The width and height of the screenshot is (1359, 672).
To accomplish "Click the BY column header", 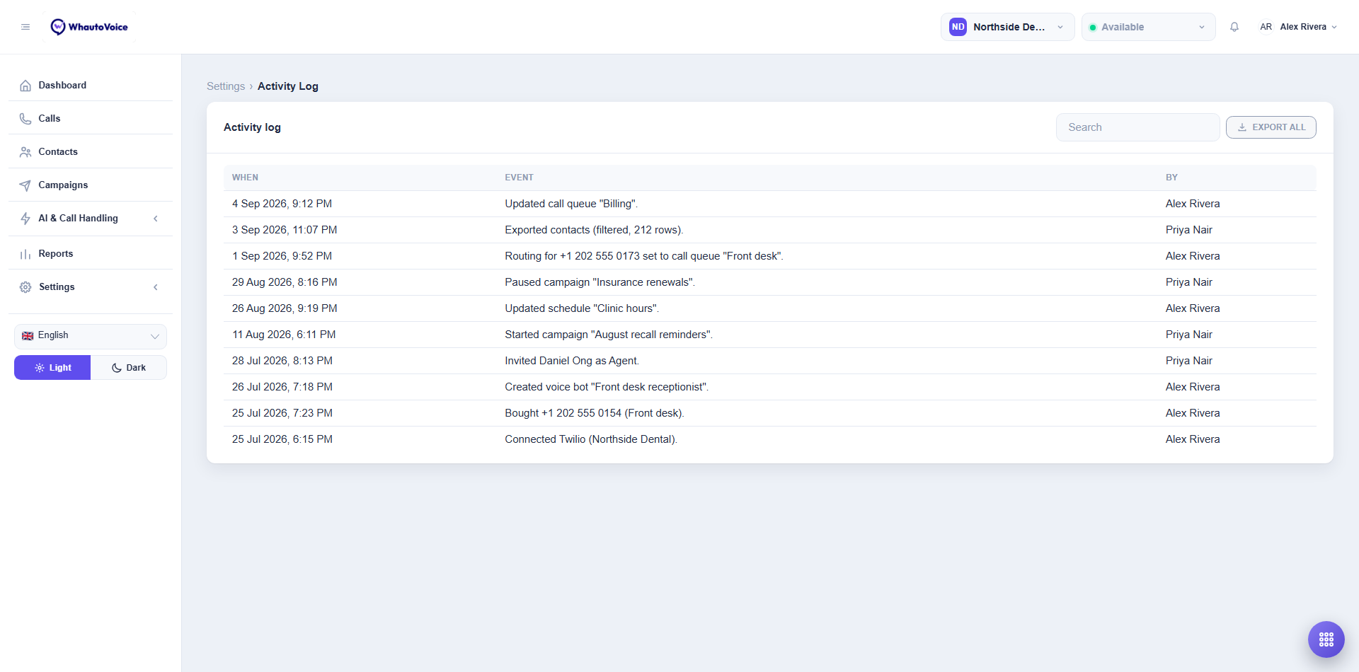I will [x=1171, y=178].
